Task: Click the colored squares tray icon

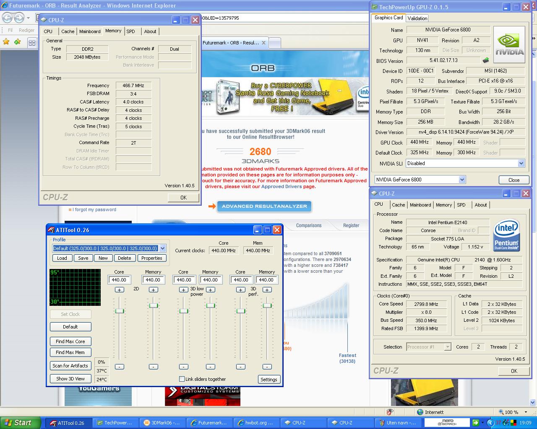Action: pyautogui.click(x=514, y=423)
